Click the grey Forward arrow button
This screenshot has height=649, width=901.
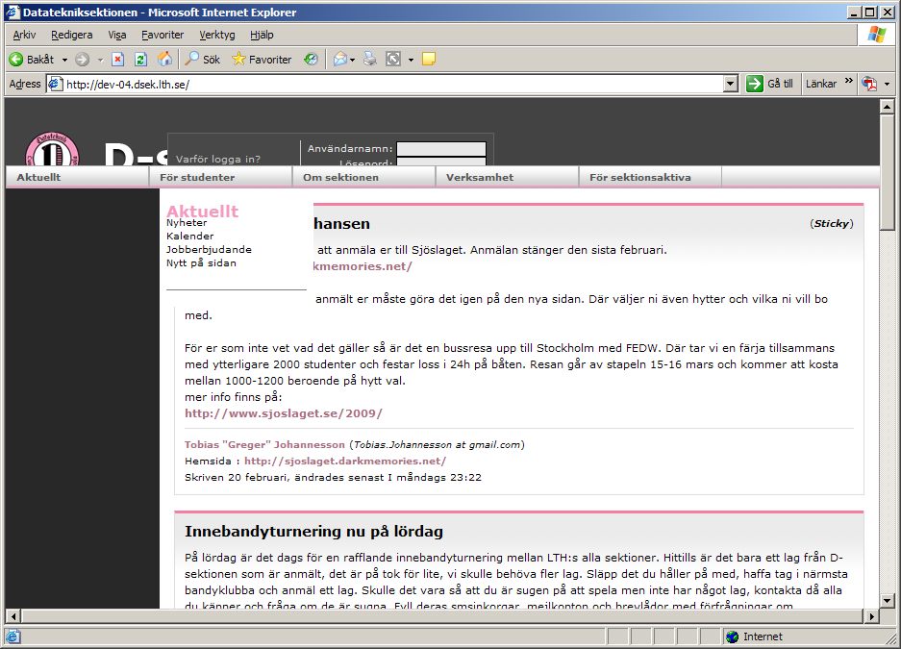point(82,60)
